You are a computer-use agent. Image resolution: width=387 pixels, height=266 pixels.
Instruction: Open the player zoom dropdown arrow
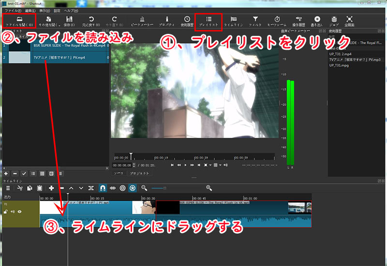pos(210,165)
